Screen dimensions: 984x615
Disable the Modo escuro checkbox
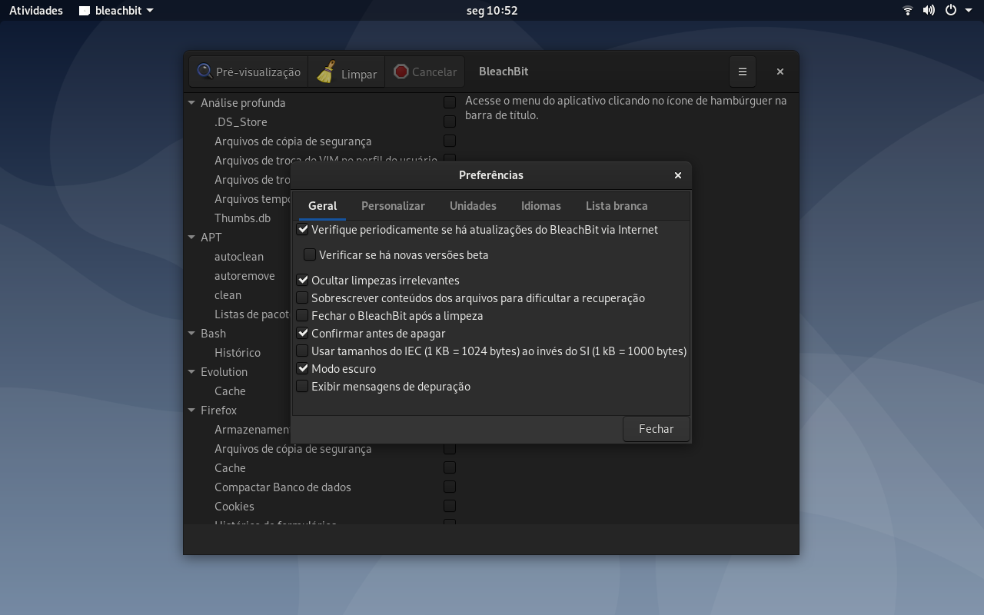click(302, 368)
